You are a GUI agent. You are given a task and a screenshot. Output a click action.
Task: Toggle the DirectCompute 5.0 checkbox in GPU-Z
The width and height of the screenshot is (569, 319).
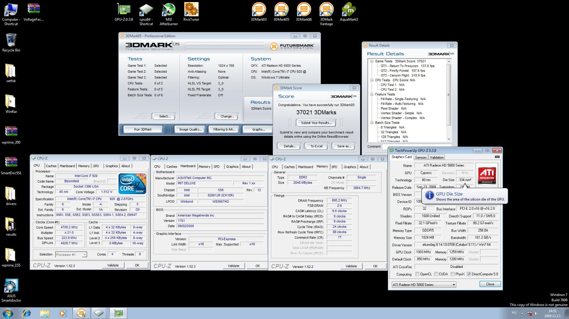469,274
